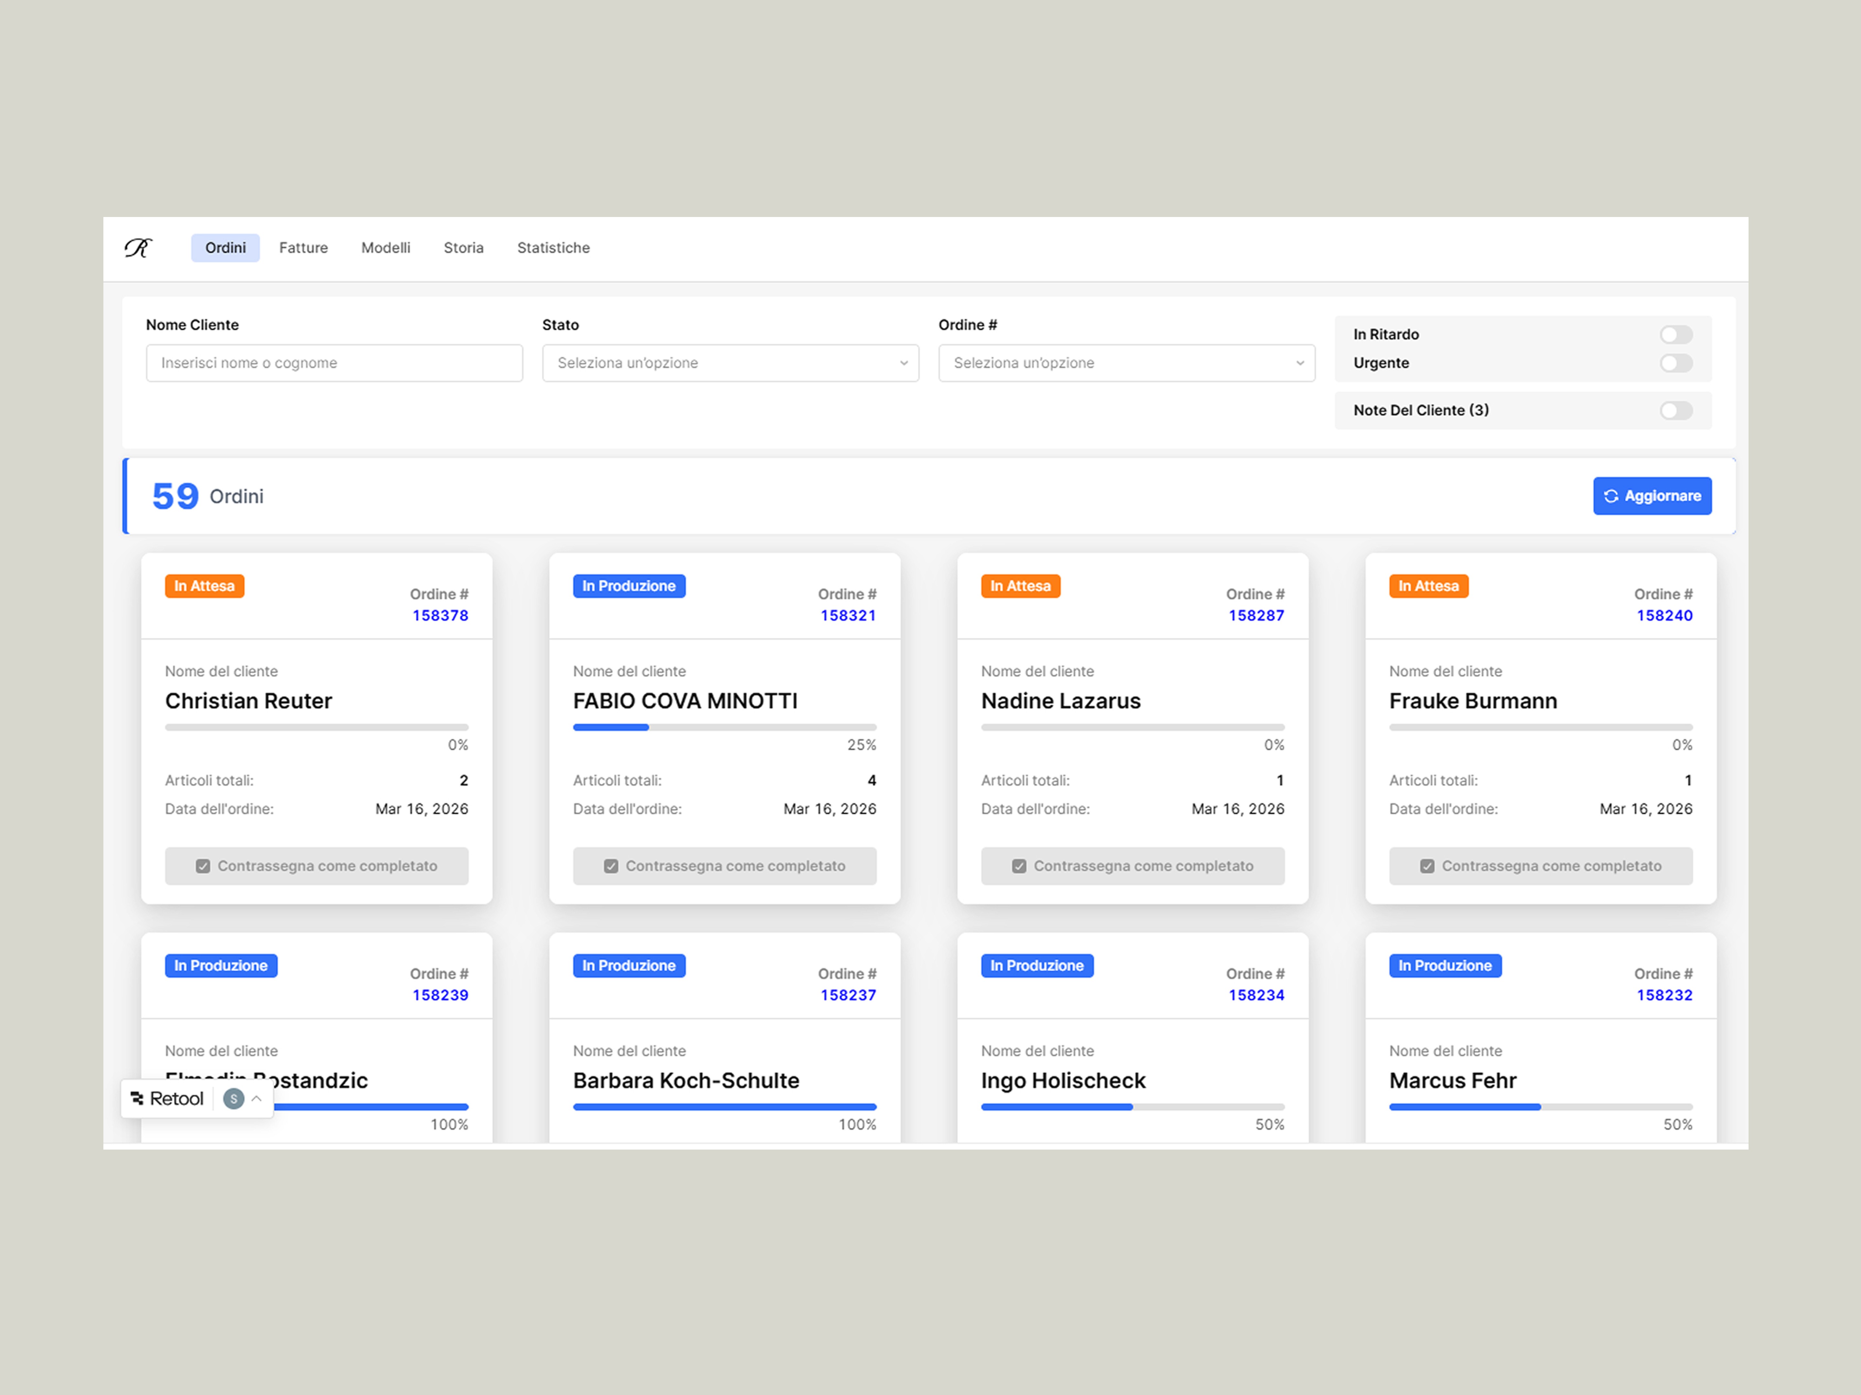Click checkmark icon on FABIO COVA MINOTTI's card
This screenshot has width=1861, height=1395.
(611, 866)
